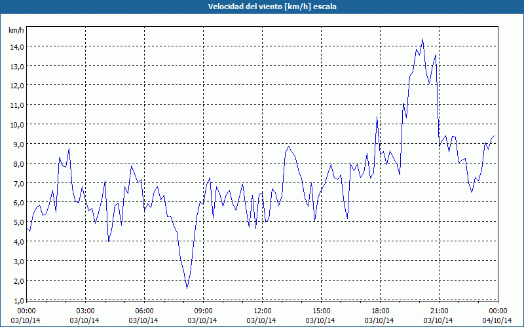The width and height of the screenshot is (524, 327).
Task: Select the 03/10/14 date under 06:00
Action: [x=143, y=320]
